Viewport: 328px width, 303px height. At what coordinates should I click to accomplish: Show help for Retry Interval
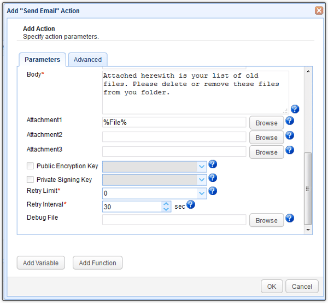pos(191,204)
